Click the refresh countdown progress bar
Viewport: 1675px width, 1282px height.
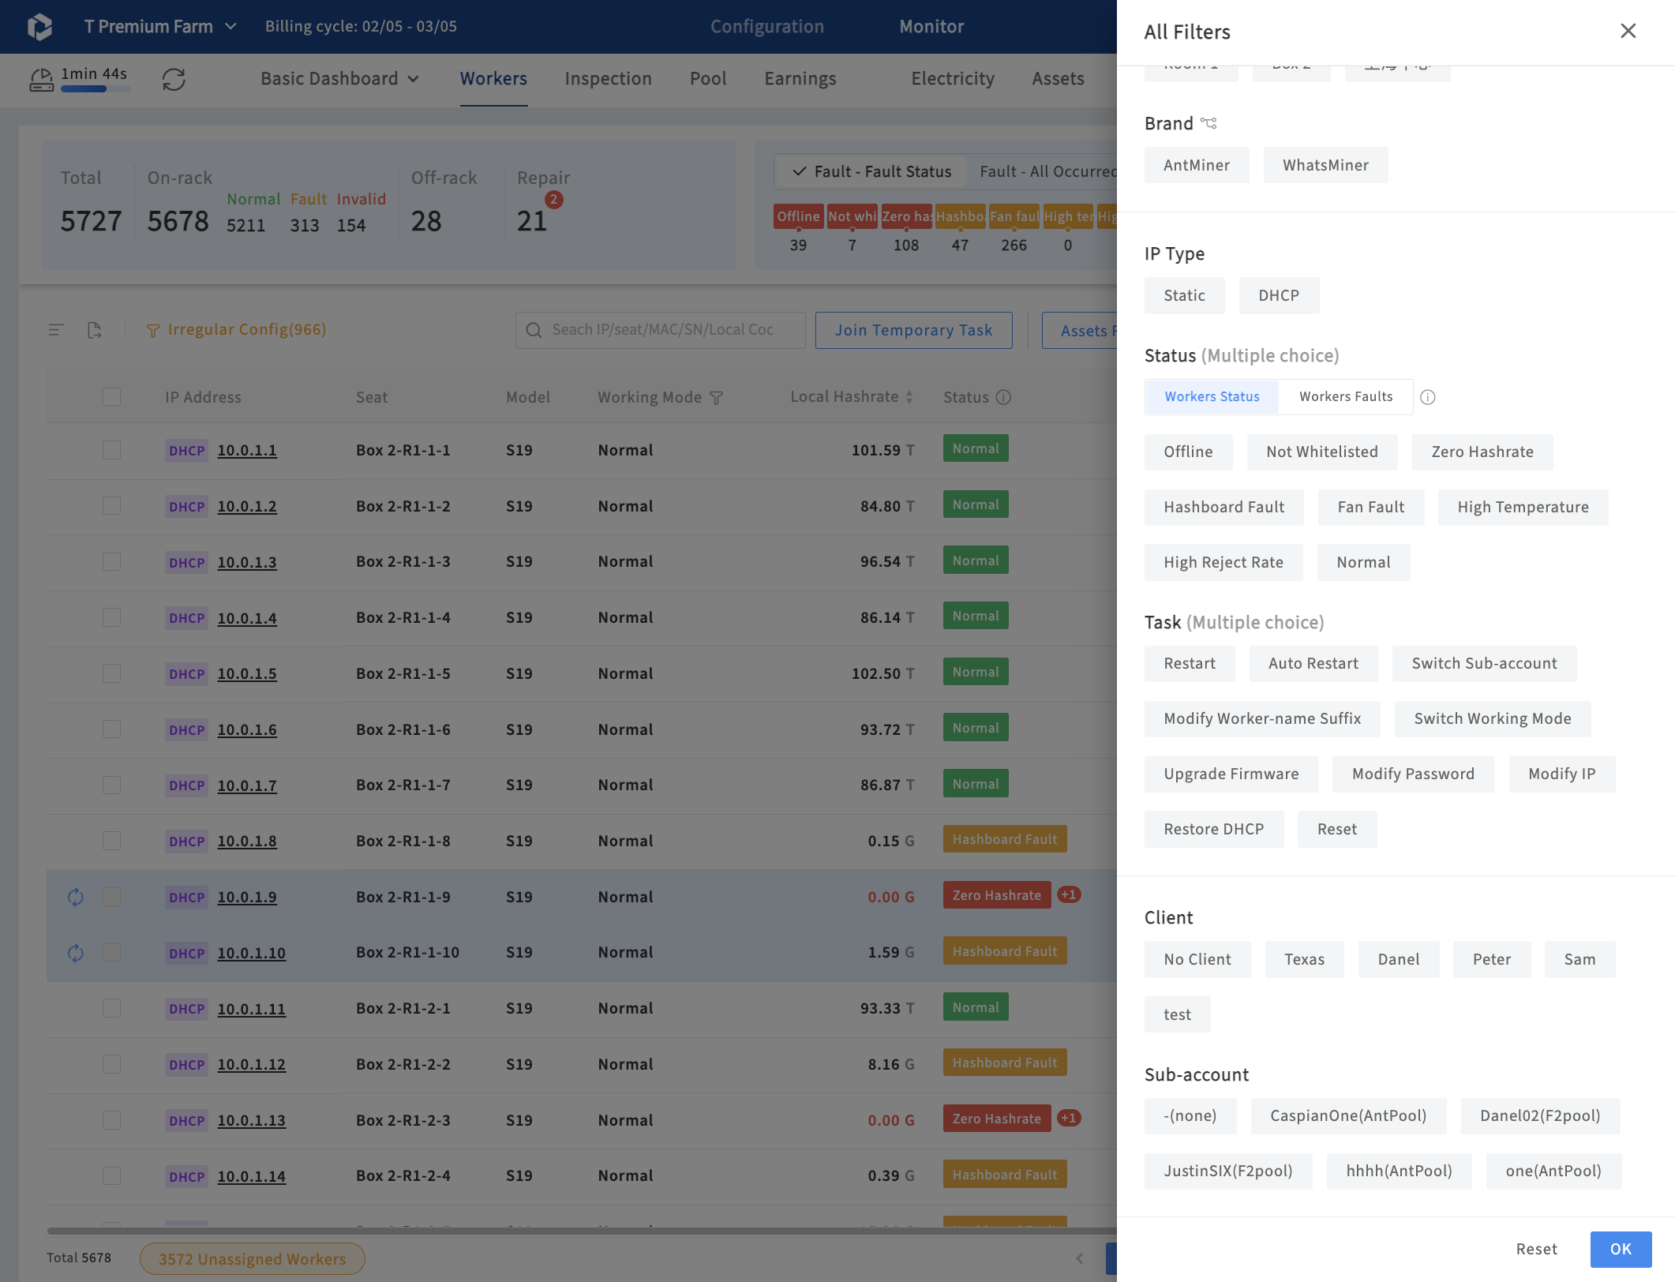point(96,89)
